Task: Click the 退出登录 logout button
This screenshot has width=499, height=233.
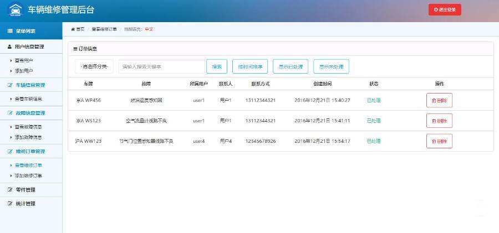Action: [445, 9]
